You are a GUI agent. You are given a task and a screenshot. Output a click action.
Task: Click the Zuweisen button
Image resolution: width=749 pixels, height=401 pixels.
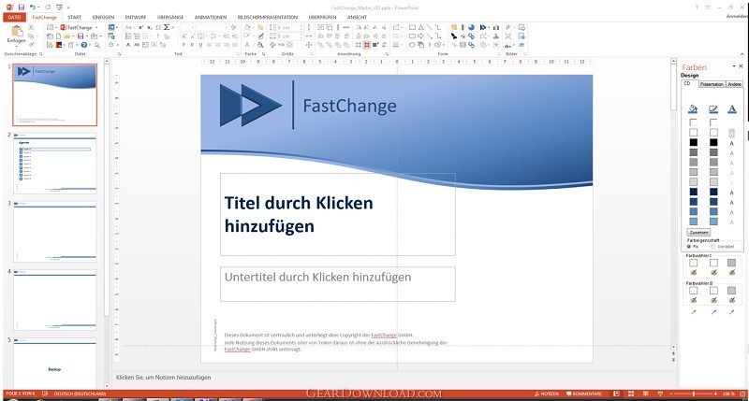click(698, 232)
